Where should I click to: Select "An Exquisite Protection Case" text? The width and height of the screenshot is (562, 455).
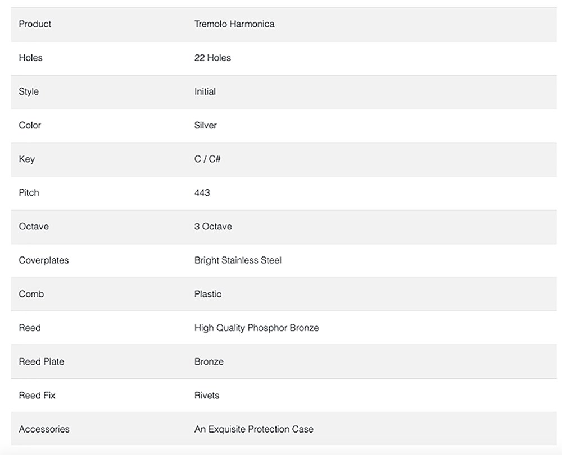254,429
